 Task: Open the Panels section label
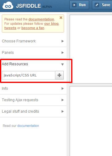click(x=8, y=53)
